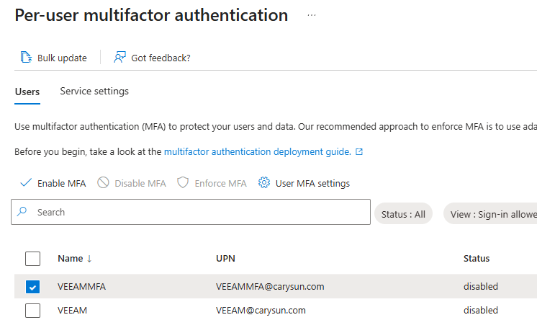Image resolution: width=537 pixels, height=320 pixels.
Task: Click the search magnifier icon
Action: tap(22, 213)
